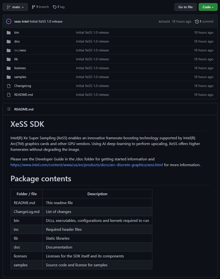Image resolution: width=220 pixels, height=279 pixels.
Task: Open the green Code dropdown button
Action: tap(208, 7)
